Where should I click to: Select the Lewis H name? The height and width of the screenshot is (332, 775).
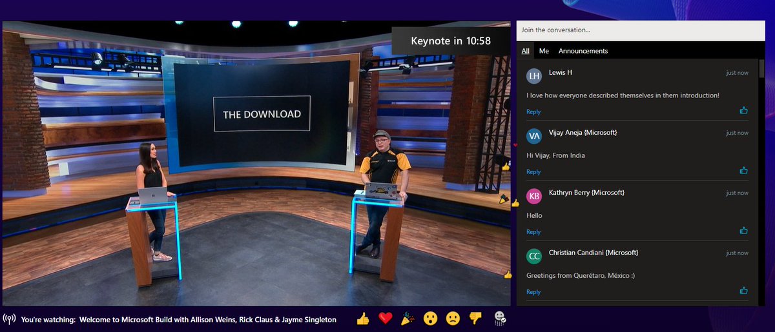click(561, 72)
